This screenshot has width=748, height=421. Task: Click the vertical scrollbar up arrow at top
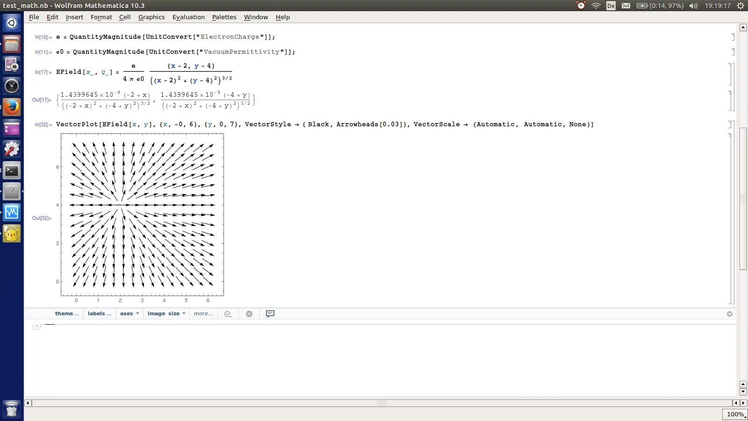743,28
